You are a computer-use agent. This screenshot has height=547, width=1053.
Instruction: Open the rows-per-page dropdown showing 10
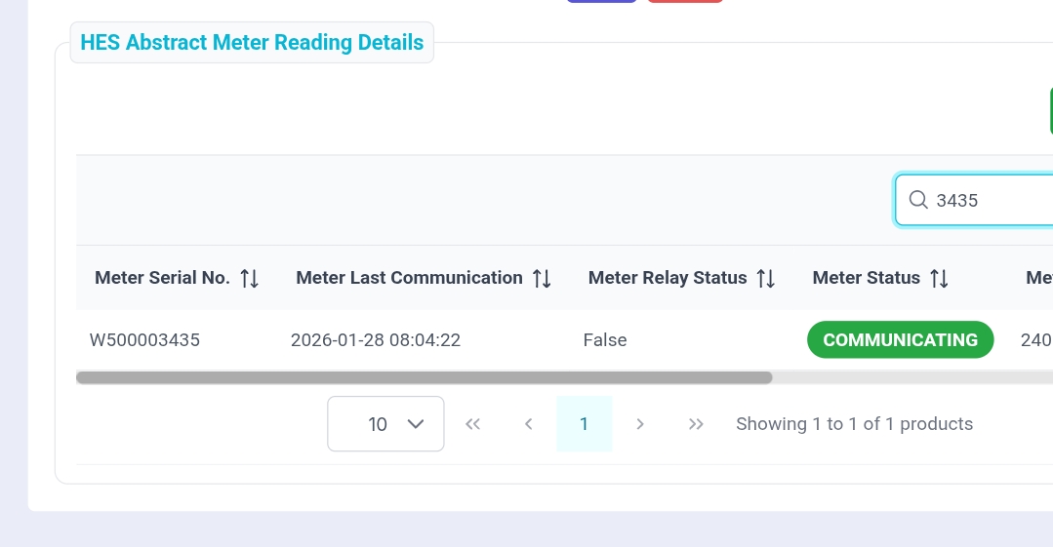tap(385, 424)
